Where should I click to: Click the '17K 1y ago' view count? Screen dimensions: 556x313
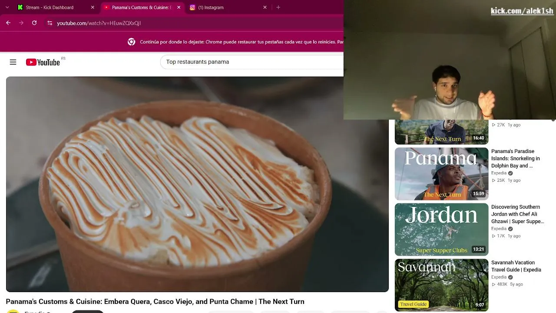(x=506, y=236)
